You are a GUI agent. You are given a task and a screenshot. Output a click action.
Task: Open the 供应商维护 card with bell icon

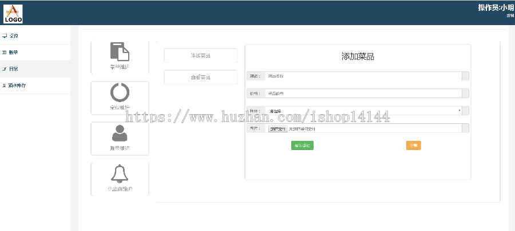click(x=120, y=179)
